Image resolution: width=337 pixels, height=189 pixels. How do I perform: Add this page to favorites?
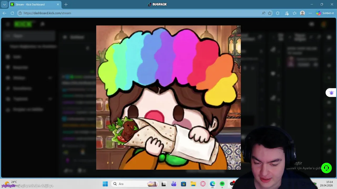click(270, 13)
